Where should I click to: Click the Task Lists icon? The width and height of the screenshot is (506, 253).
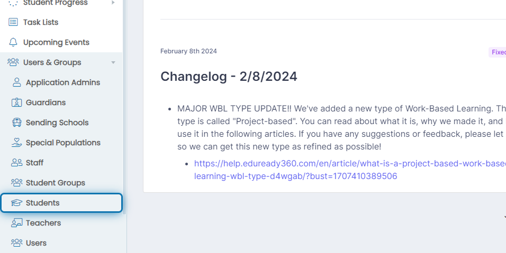tap(13, 22)
